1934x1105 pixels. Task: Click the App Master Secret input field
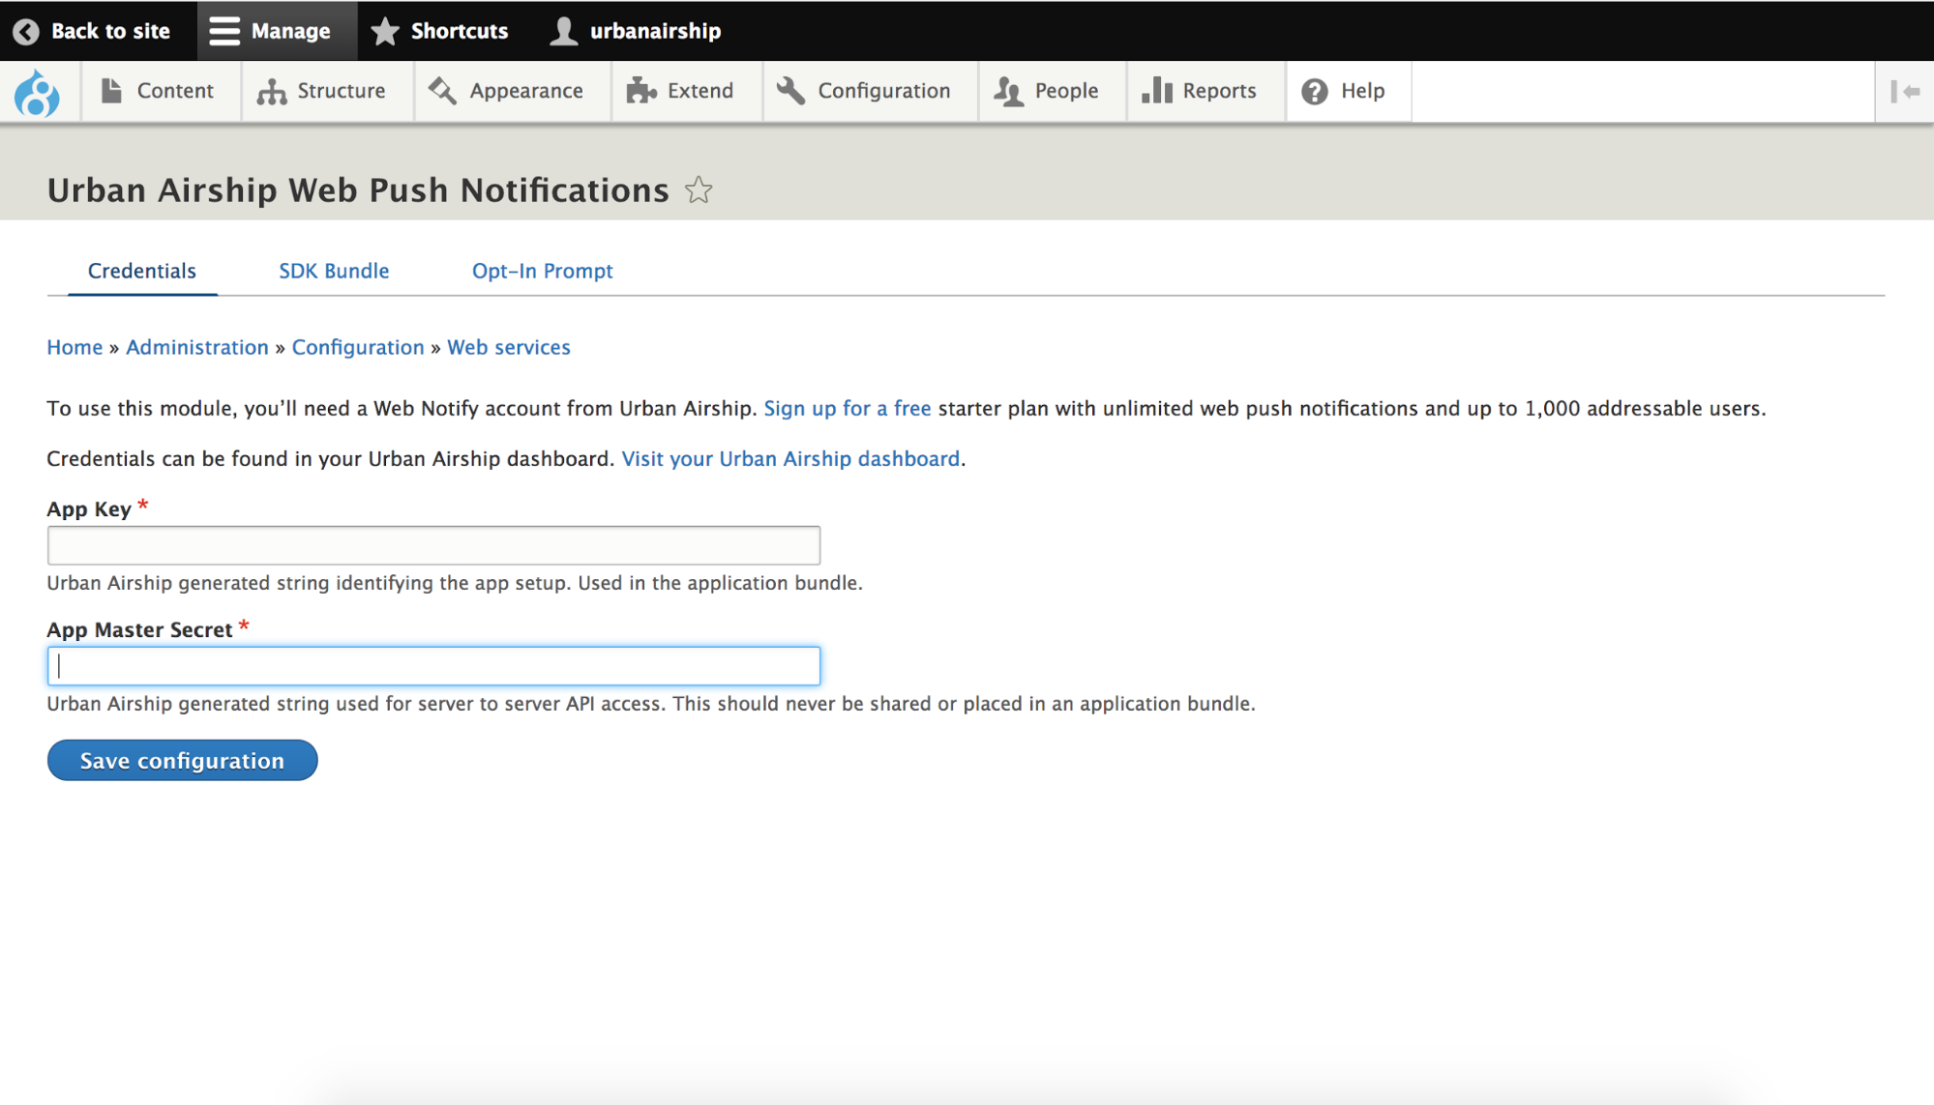[x=433, y=664]
